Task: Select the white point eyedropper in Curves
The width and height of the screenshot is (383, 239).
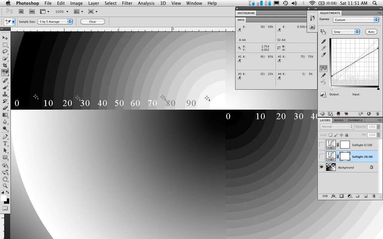Action: 323,55
